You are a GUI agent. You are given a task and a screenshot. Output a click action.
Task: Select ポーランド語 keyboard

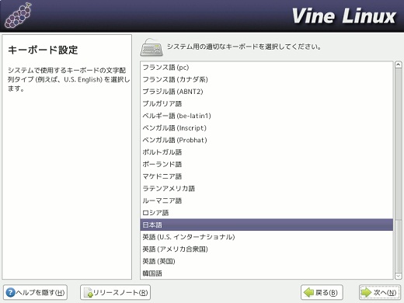pyautogui.click(x=266, y=164)
